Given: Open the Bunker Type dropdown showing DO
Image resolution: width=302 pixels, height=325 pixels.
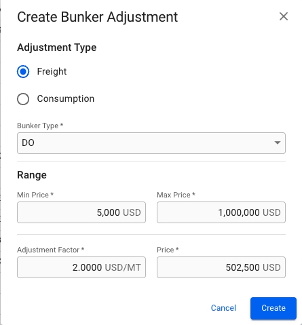Looking at the screenshot, I should (151, 143).
